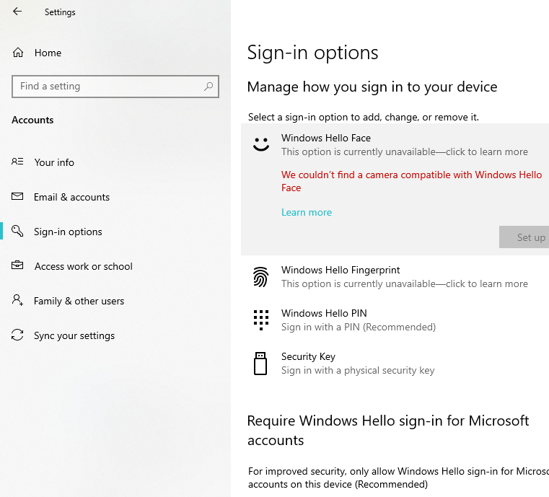Click the Family & other users person-plus icon

click(x=17, y=300)
